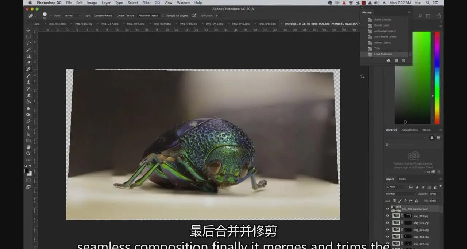This screenshot has height=249, width=467.
Task: Hide the img_002.jpg layer
Action: 387,223
